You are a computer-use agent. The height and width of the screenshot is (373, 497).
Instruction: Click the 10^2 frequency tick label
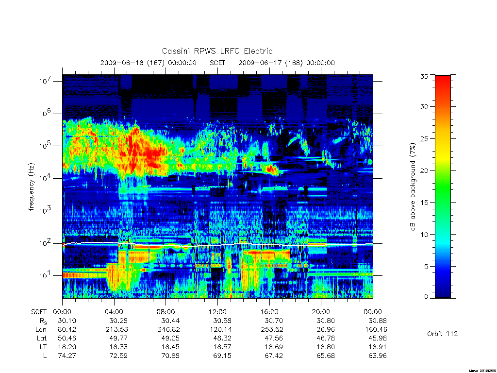pyautogui.click(x=45, y=243)
